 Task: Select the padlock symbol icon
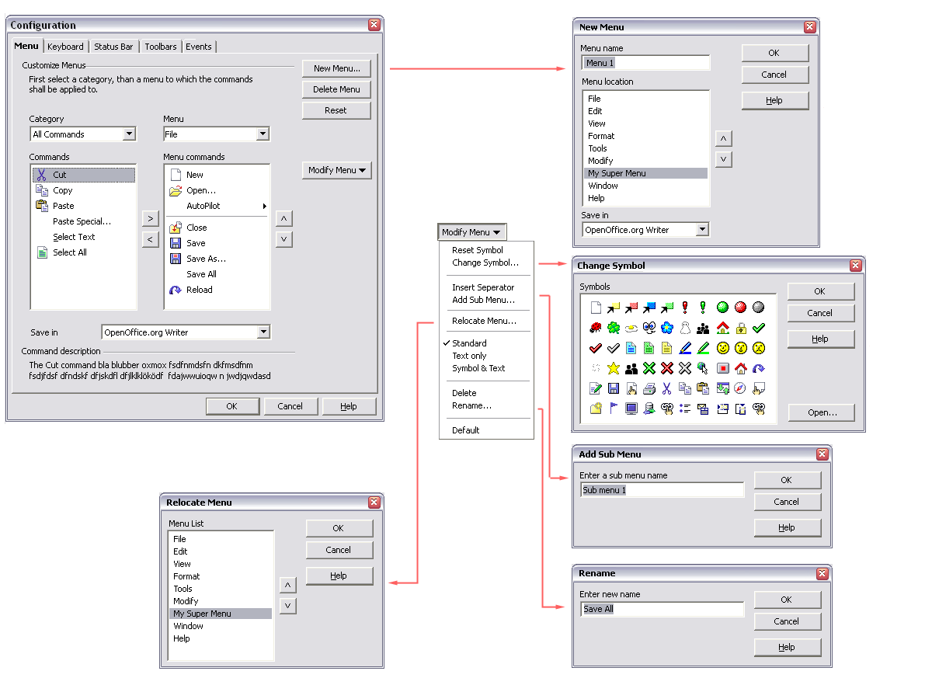coord(741,328)
